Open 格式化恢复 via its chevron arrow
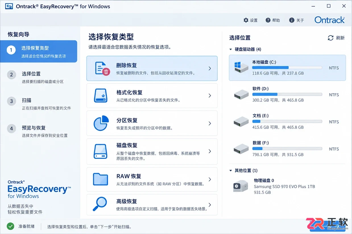 (210, 96)
